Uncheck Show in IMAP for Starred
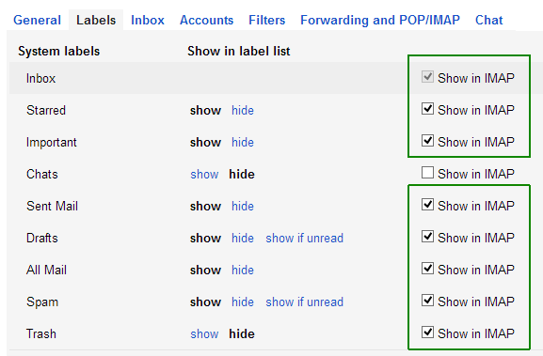This screenshot has height=356, width=543. tap(427, 109)
